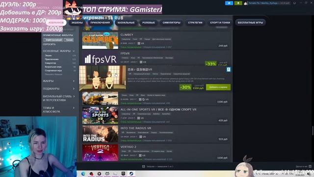Click the blue Steam announcements megaphone icon
Viewport: 314px width, 177px height.
tap(229, 3)
